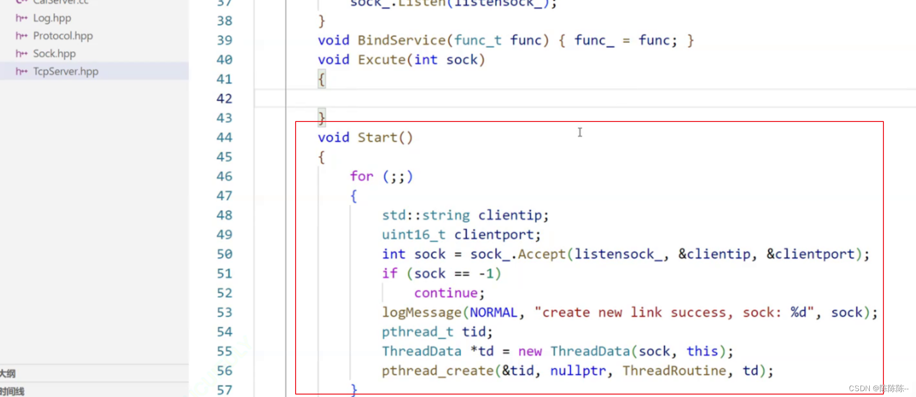Click the 'this' keyword on line 55
This screenshot has width=916, height=397.
[x=702, y=351]
